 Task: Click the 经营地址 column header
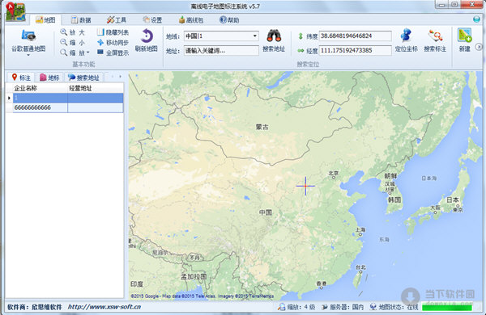coord(96,88)
